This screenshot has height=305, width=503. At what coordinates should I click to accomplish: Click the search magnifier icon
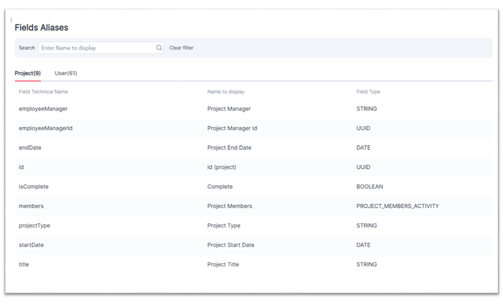click(159, 48)
